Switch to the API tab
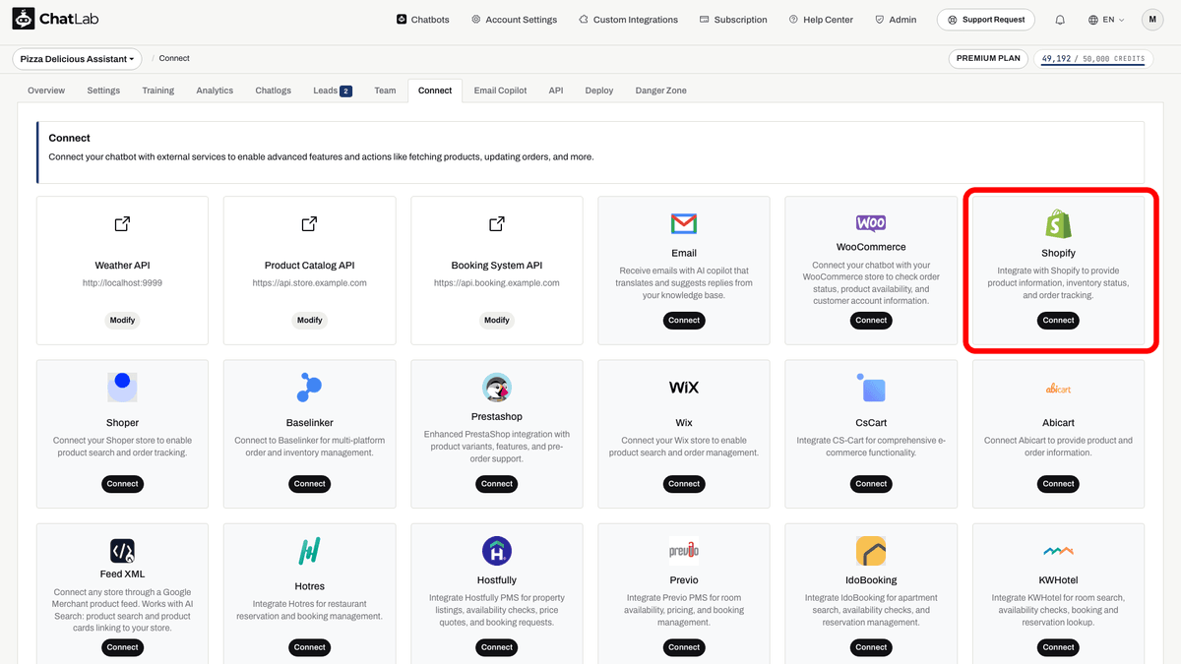 pos(556,91)
